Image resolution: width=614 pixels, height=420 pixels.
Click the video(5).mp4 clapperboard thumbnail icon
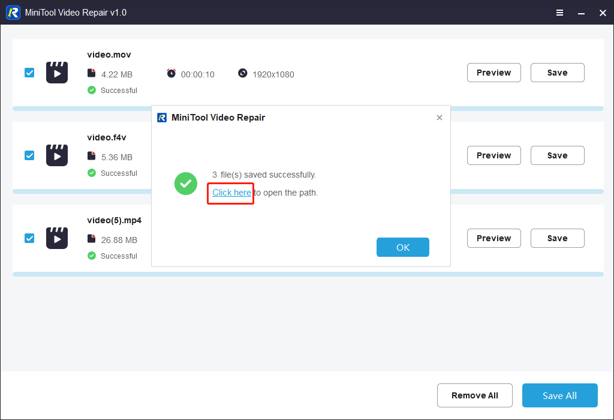tap(57, 238)
